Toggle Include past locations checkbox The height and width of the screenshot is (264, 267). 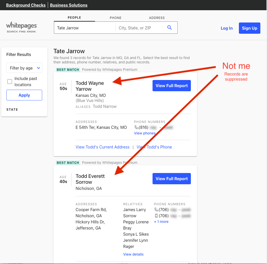click(x=10, y=82)
